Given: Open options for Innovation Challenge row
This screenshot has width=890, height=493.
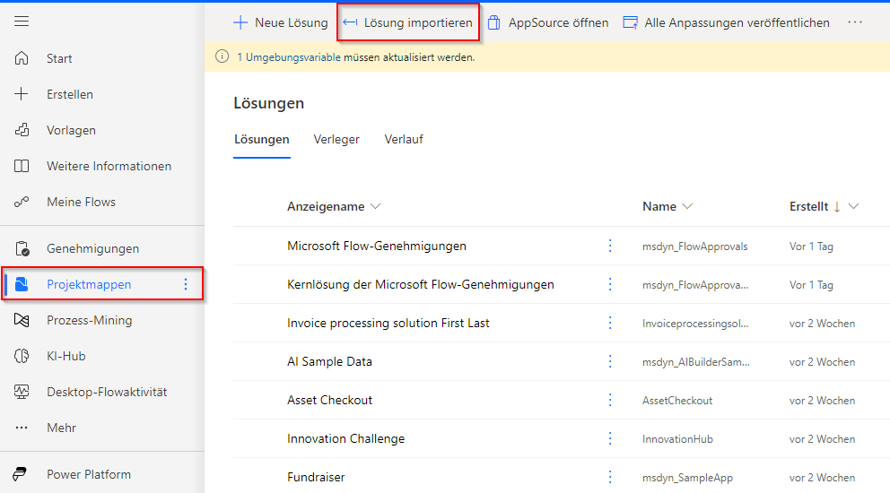Looking at the screenshot, I should (610, 438).
